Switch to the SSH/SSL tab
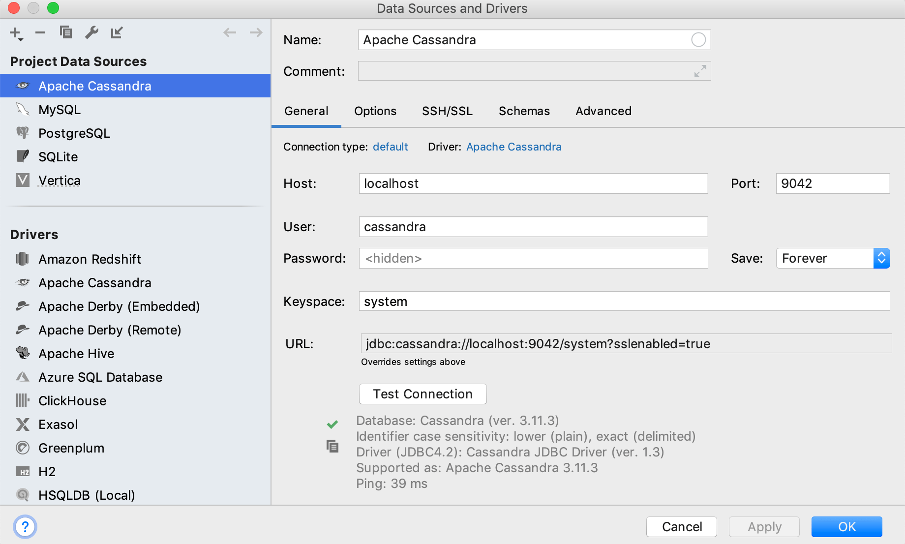 coord(447,111)
